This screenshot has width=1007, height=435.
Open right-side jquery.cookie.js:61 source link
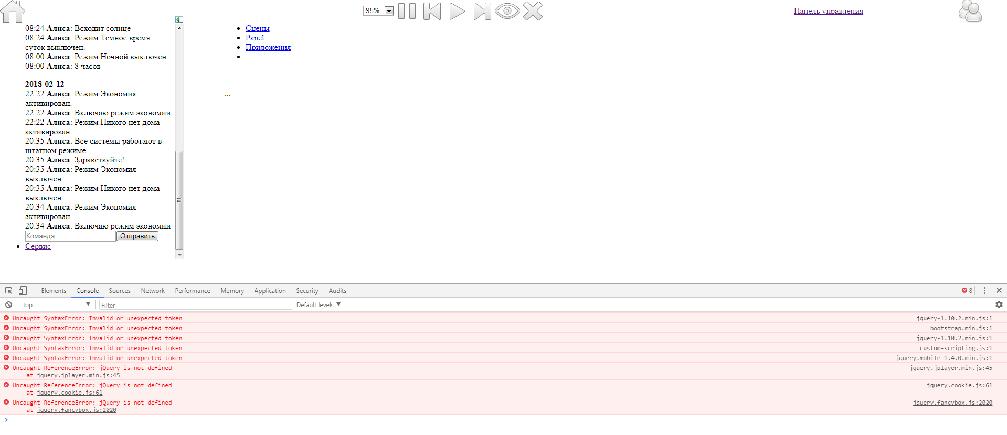[960, 386]
